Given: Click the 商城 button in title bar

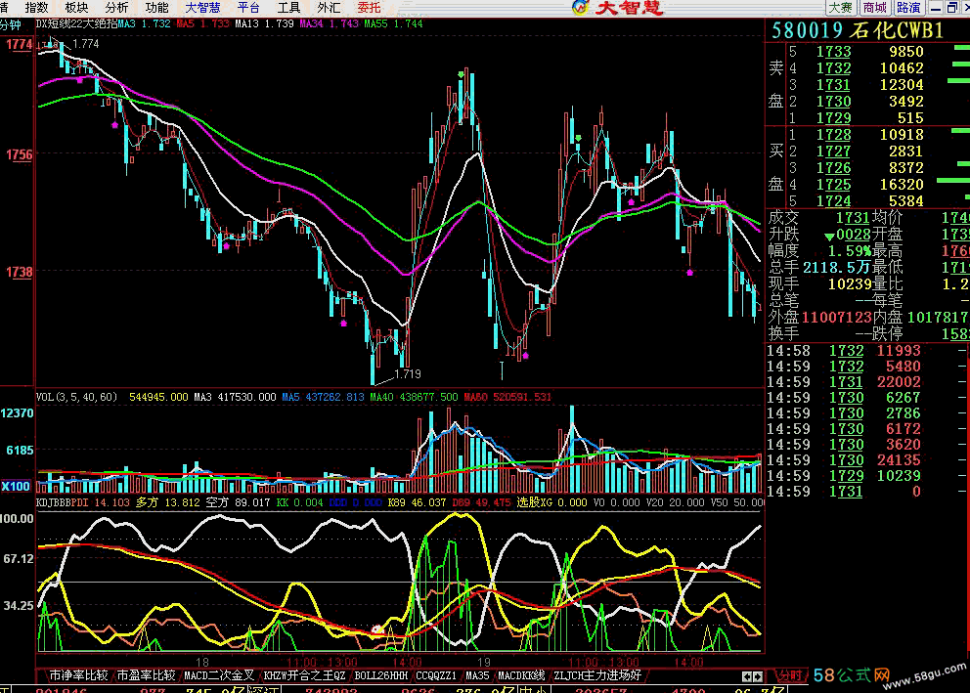Looking at the screenshot, I should tap(875, 8).
